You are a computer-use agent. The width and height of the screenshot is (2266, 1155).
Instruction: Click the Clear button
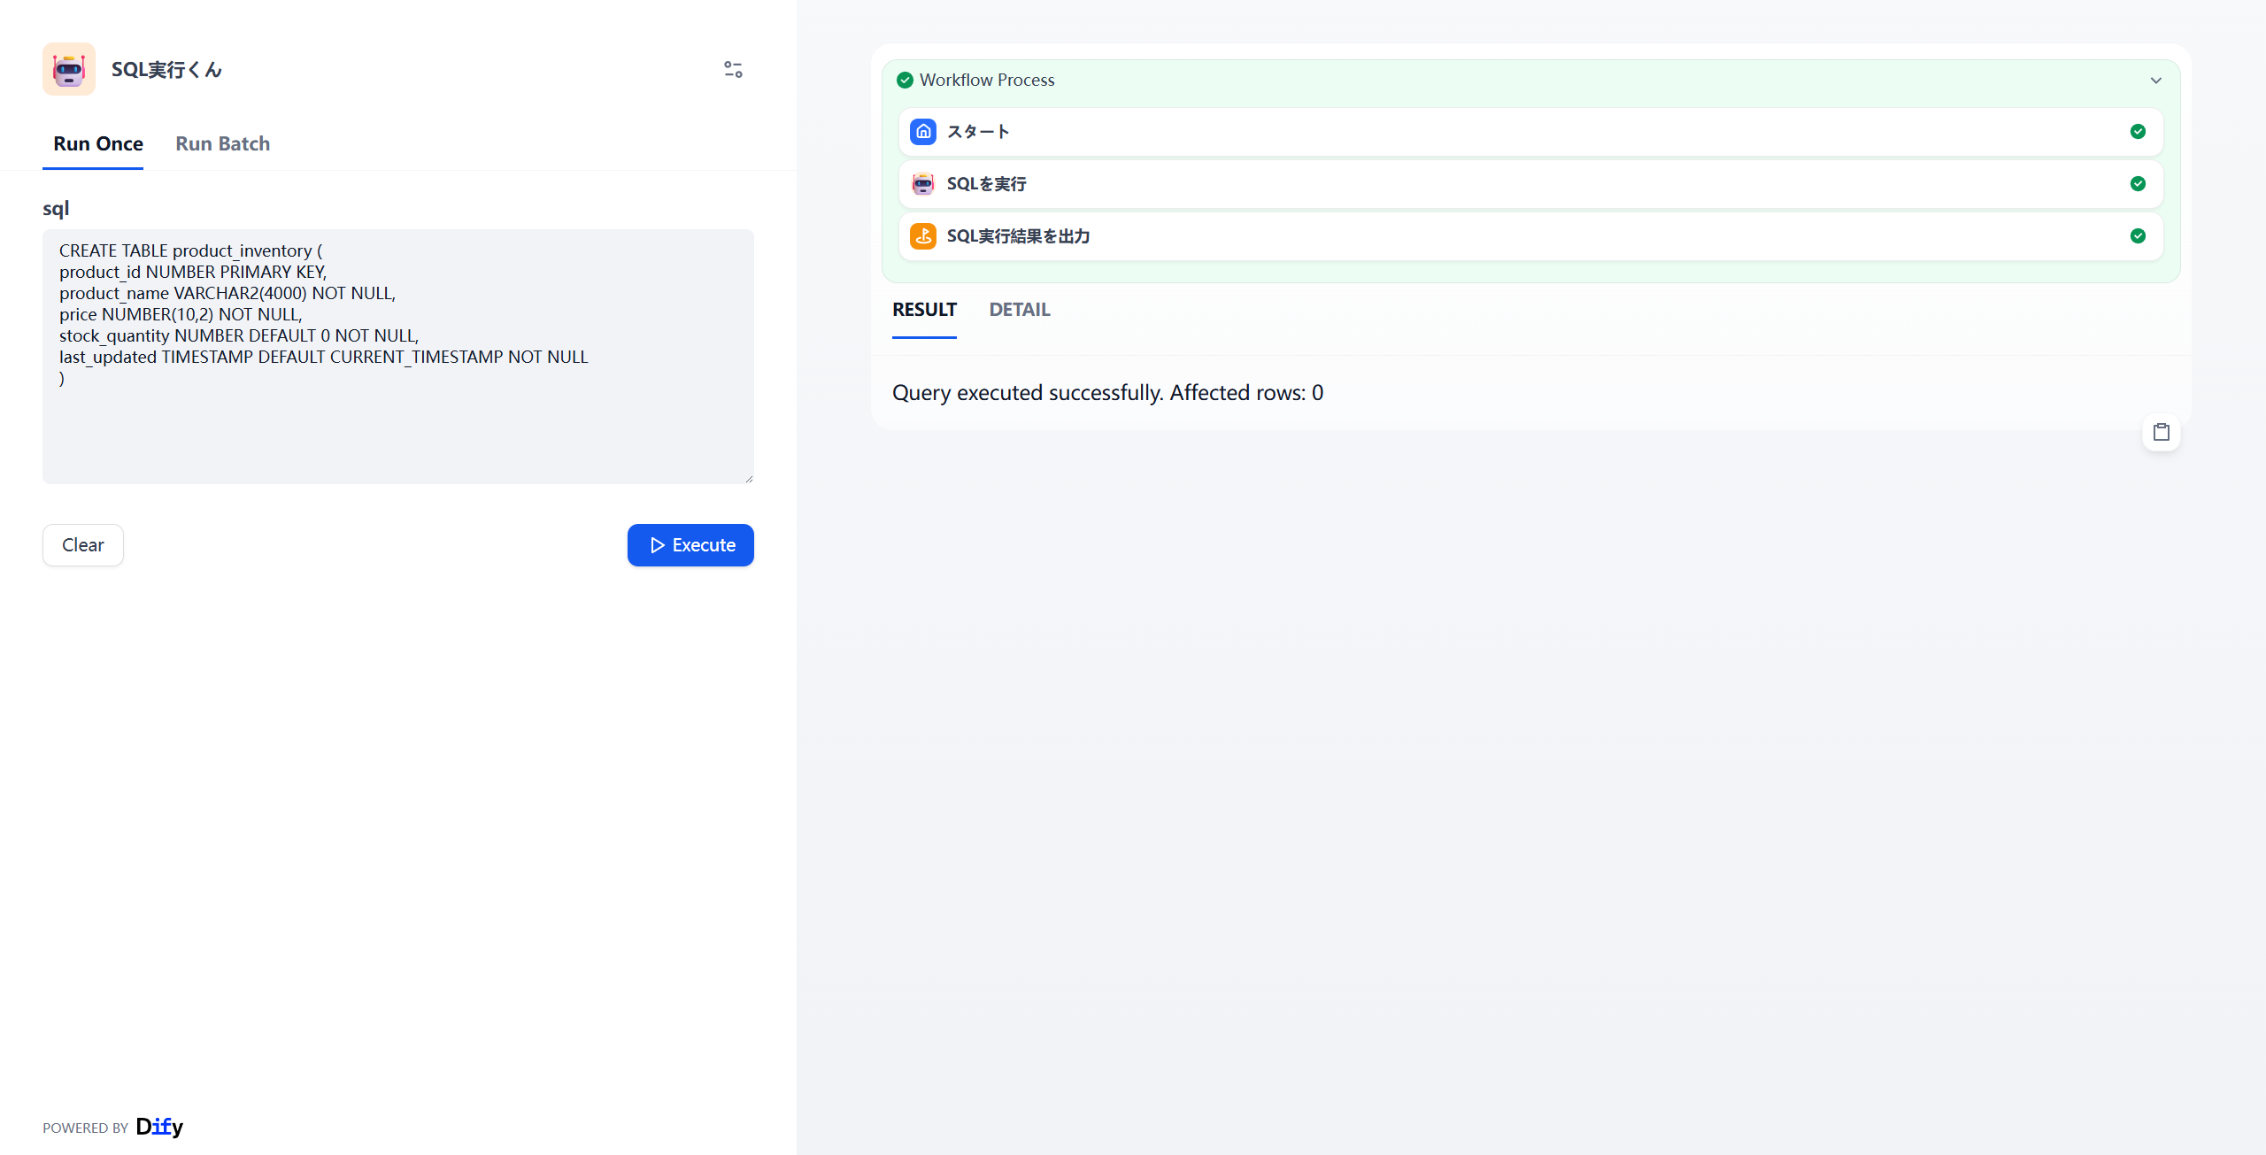coord(83,545)
